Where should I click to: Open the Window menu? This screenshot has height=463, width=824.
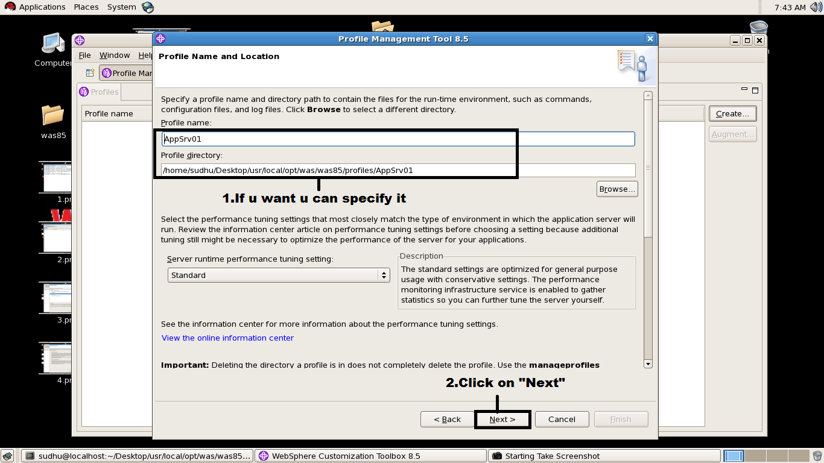click(114, 55)
